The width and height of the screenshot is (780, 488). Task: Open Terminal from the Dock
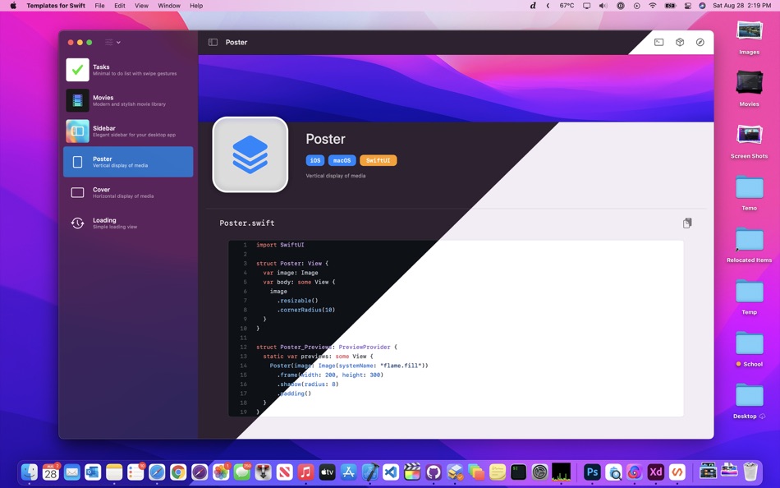click(518, 472)
